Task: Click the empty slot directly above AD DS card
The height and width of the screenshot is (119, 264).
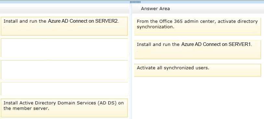Action: point(64,89)
